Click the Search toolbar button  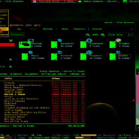point(97,29)
